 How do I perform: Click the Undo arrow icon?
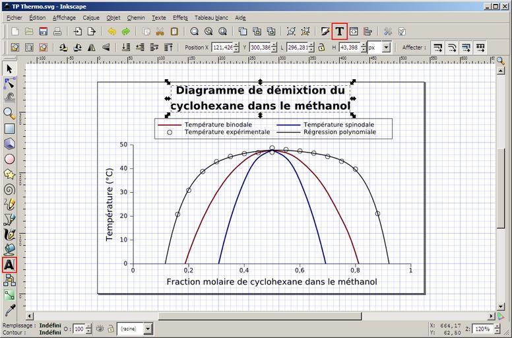[112, 31]
